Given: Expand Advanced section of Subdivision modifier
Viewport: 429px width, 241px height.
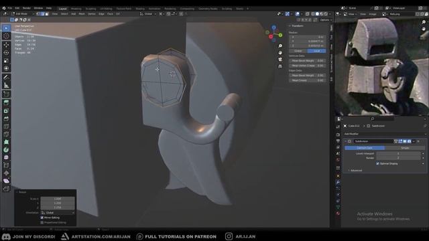Looking at the screenshot, I should tap(355, 171).
